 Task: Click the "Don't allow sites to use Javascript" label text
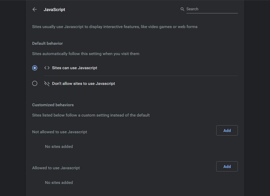tap(83, 83)
